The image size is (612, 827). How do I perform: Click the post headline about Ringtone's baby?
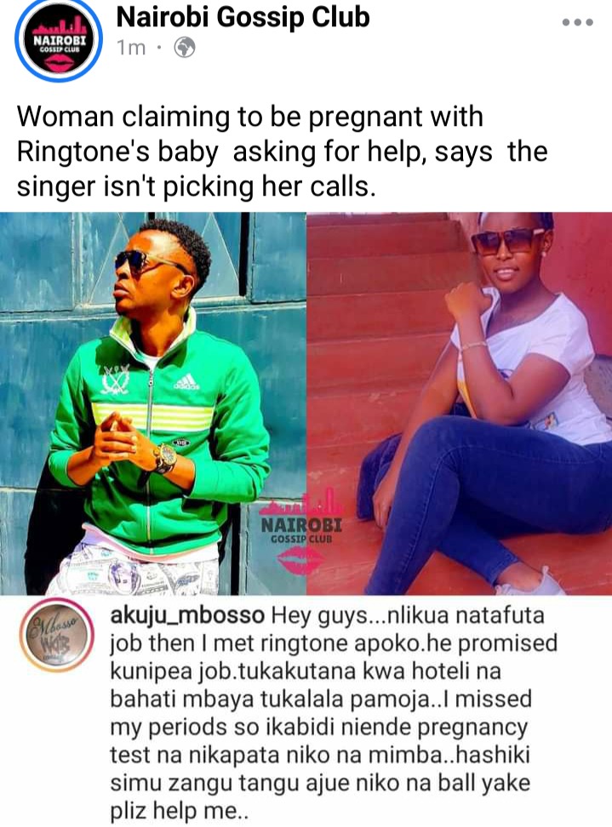pyautogui.click(x=283, y=151)
